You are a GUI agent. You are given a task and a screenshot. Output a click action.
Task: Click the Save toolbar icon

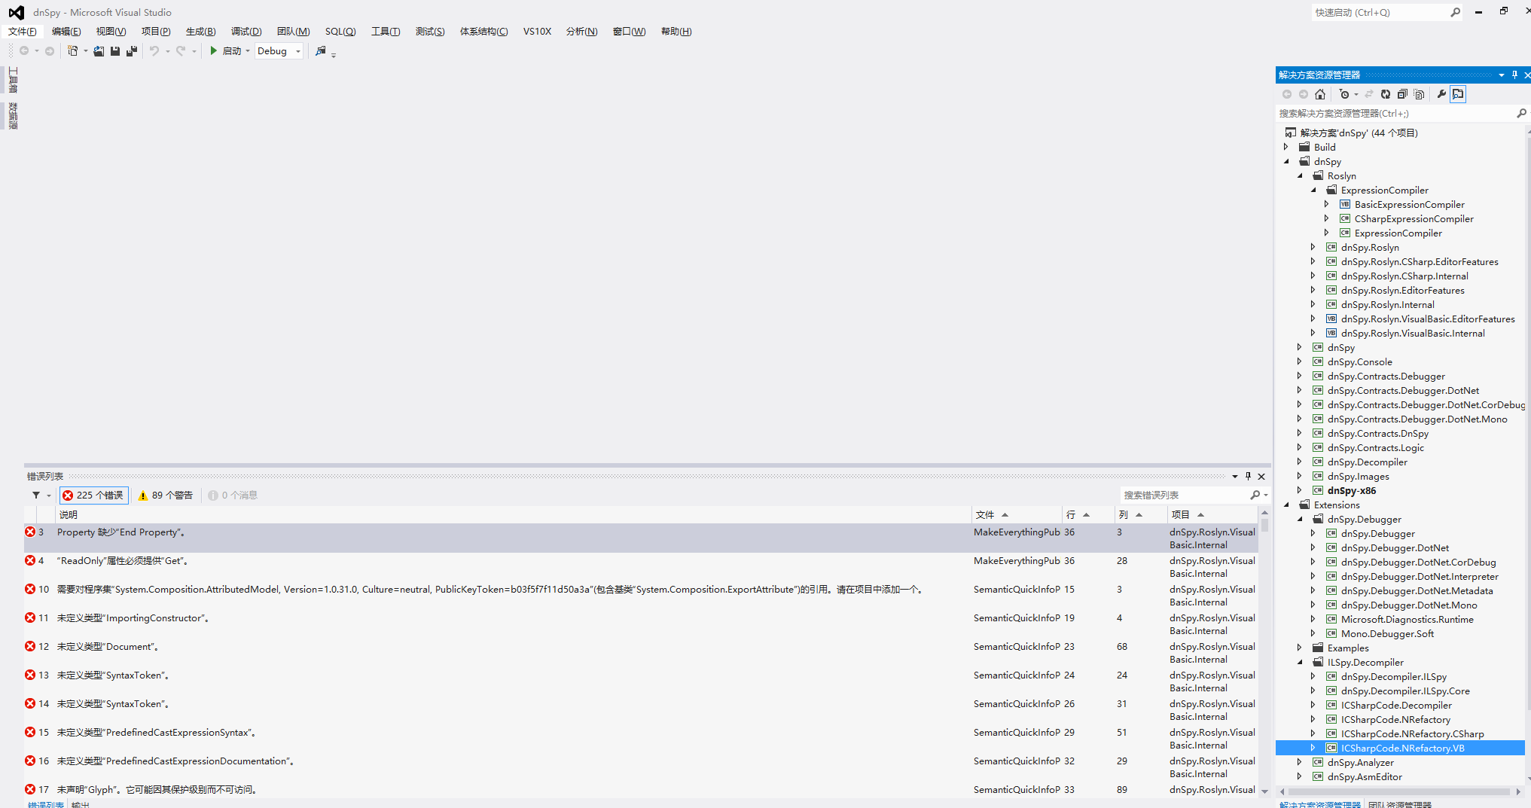[x=115, y=50]
